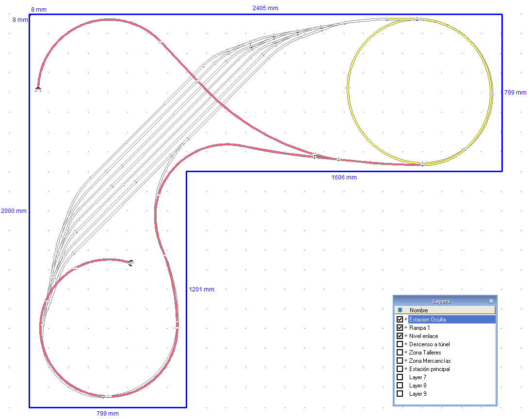Disable the Nivel enlace layer visibility

pos(400,336)
